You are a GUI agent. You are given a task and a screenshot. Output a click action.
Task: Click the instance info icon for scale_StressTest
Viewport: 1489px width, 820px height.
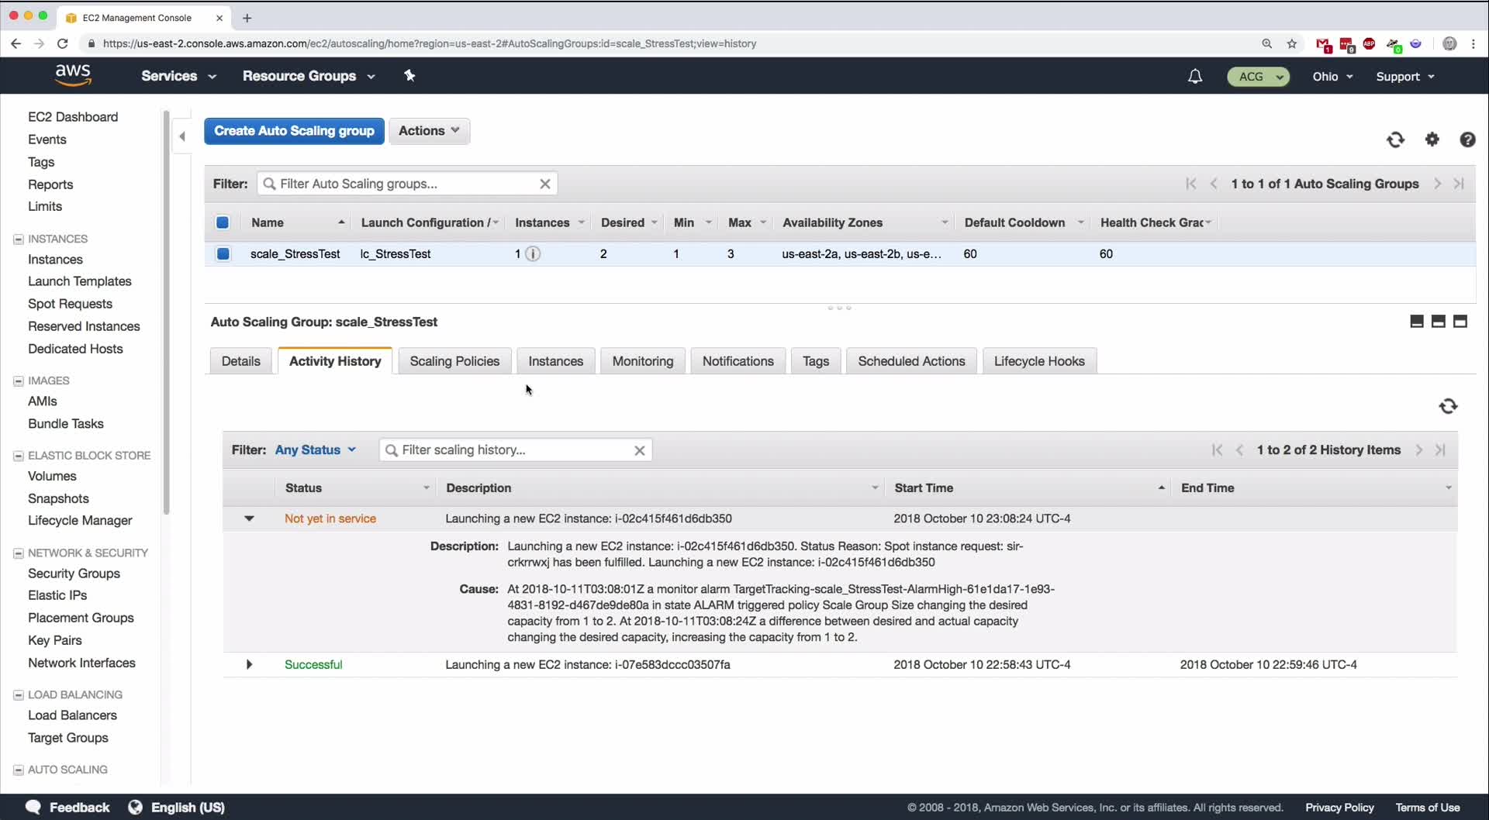pyautogui.click(x=533, y=253)
